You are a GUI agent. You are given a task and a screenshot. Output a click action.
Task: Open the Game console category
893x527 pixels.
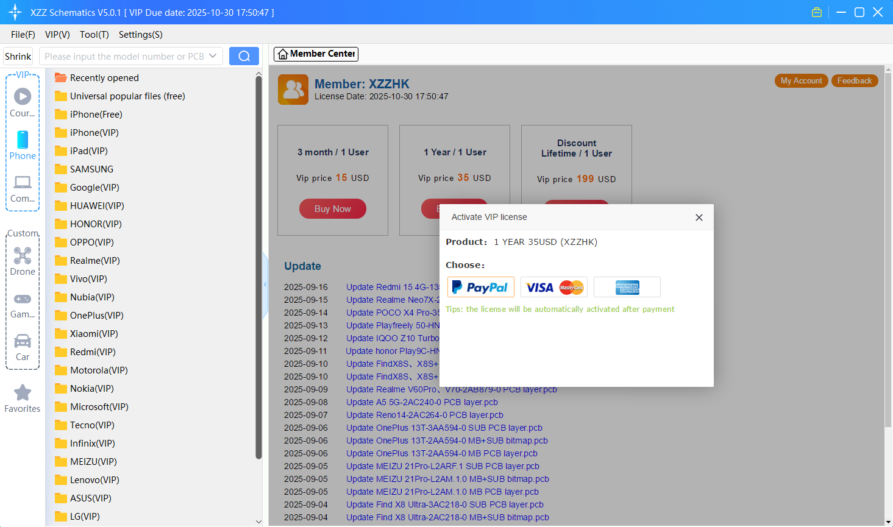pyautogui.click(x=23, y=299)
